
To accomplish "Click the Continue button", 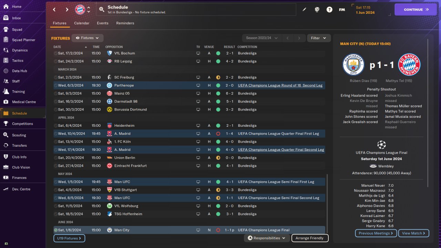I will click(x=416, y=10).
